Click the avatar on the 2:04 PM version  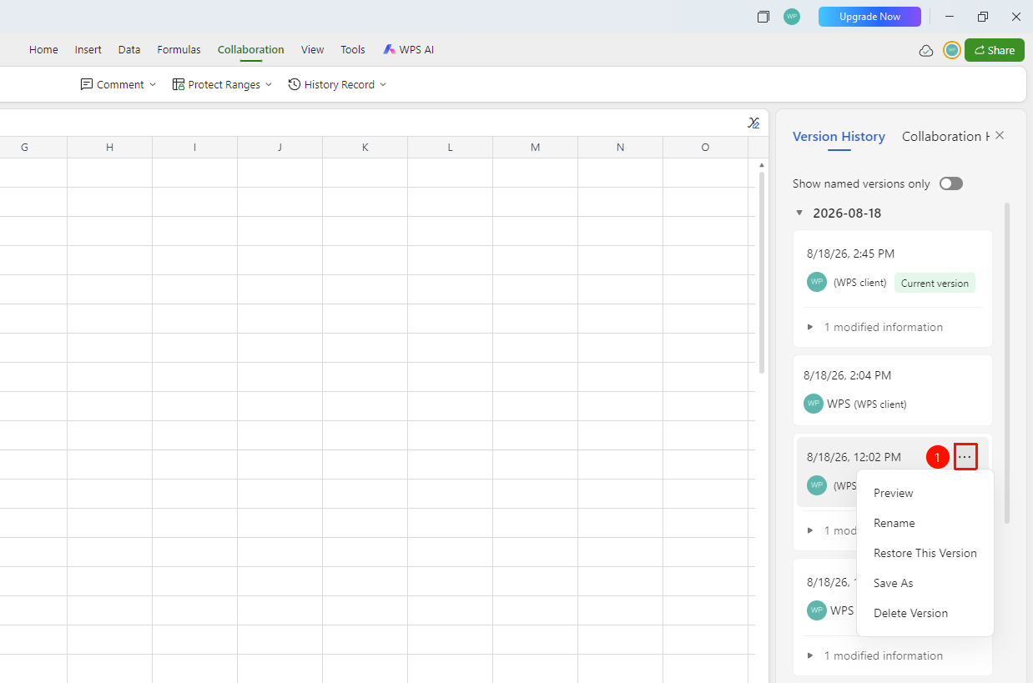(814, 404)
